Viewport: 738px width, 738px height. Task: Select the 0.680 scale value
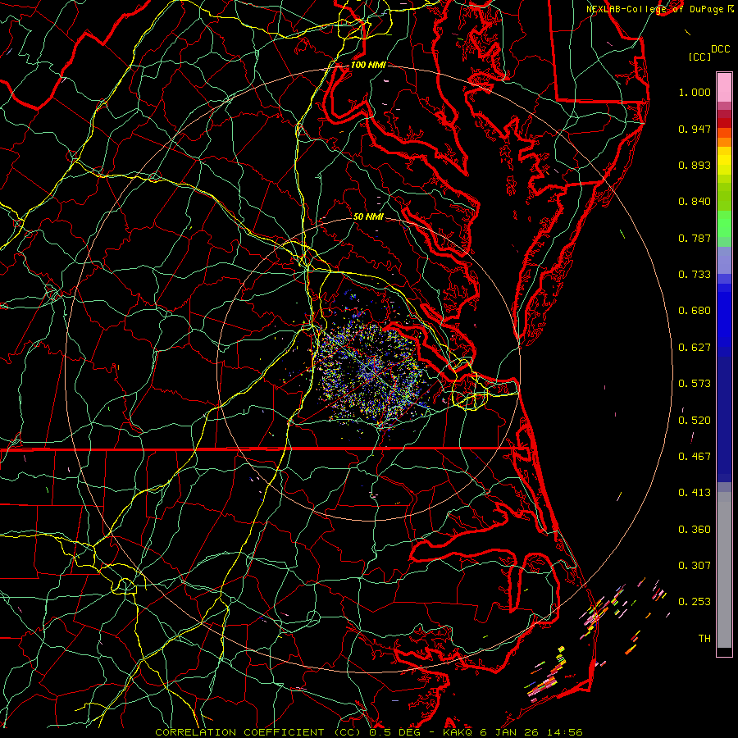tap(695, 311)
